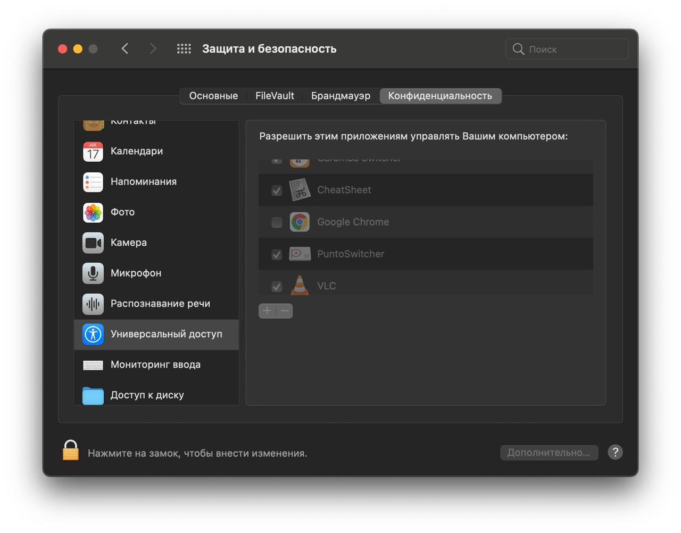Show all preferences grid icon
Screen dimensions: 681x533
coord(184,49)
